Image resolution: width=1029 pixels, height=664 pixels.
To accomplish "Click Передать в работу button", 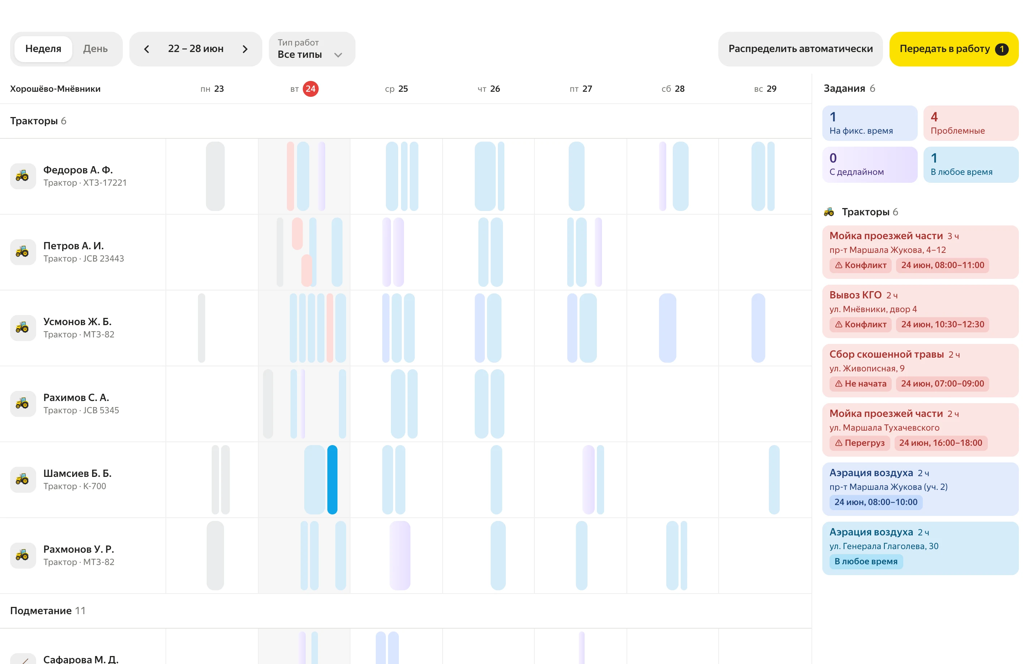I will (953, 49).
